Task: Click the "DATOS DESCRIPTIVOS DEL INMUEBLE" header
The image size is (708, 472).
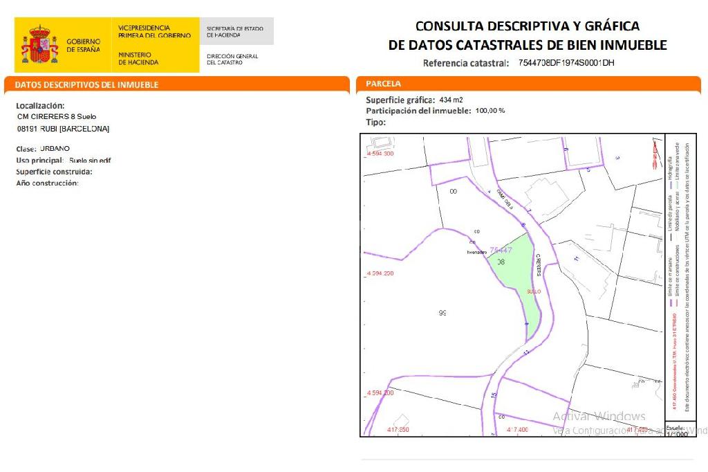Action: click(86, 84)
